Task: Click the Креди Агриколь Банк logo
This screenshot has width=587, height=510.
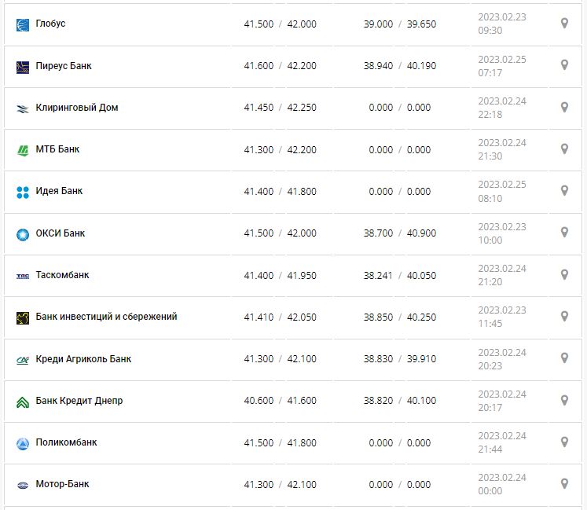Action: tap(22, 360)
